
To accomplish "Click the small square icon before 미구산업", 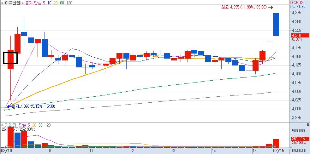I will point(2,3).
